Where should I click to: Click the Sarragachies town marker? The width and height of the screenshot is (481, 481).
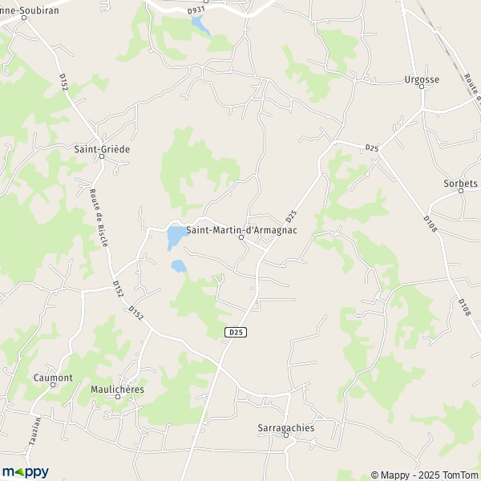pos(286,435)
